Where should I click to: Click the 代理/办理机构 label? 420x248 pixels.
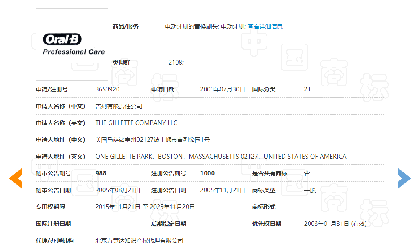[54, 240]
